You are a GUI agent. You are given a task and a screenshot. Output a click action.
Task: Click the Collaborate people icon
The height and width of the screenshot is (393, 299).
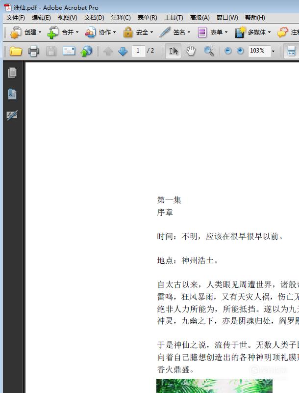pyautogui.click(x=90, y=32)
